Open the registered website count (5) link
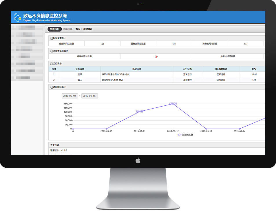Image resolution: width=276 pixels, height=214 pixels. pos(174,44)
